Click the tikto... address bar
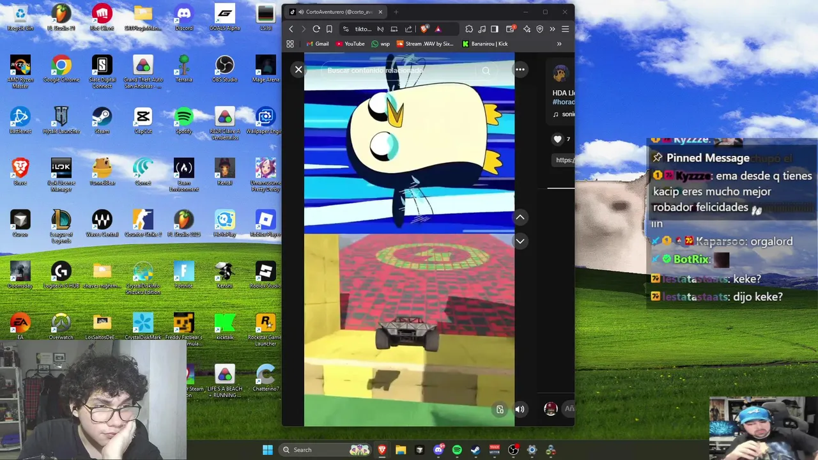818x460 pixels. tap(363, 29)
